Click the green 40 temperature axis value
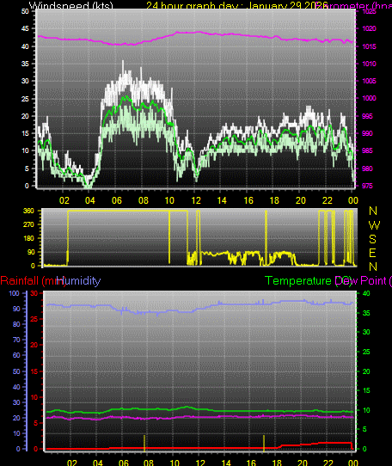The width and height of the screenshot is (392, 466). (x=367, y=294)
